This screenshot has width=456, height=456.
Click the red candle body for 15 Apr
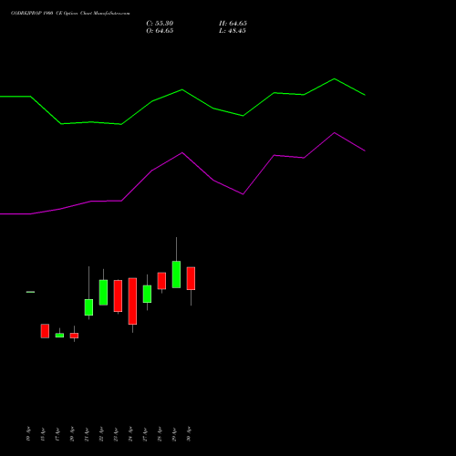pos(45,331)
